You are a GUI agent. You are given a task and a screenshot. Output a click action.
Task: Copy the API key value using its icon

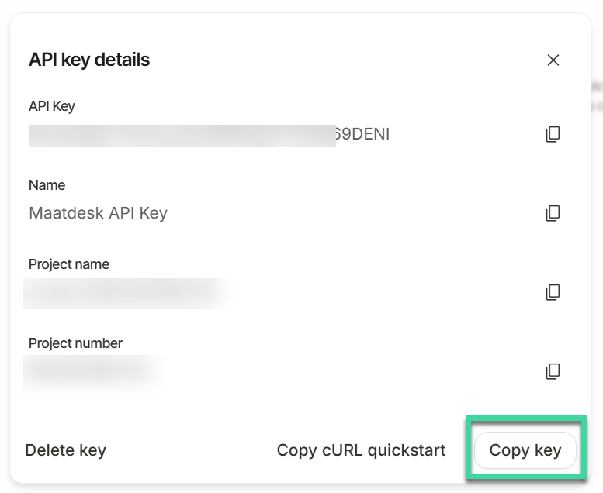pos(553,134)
